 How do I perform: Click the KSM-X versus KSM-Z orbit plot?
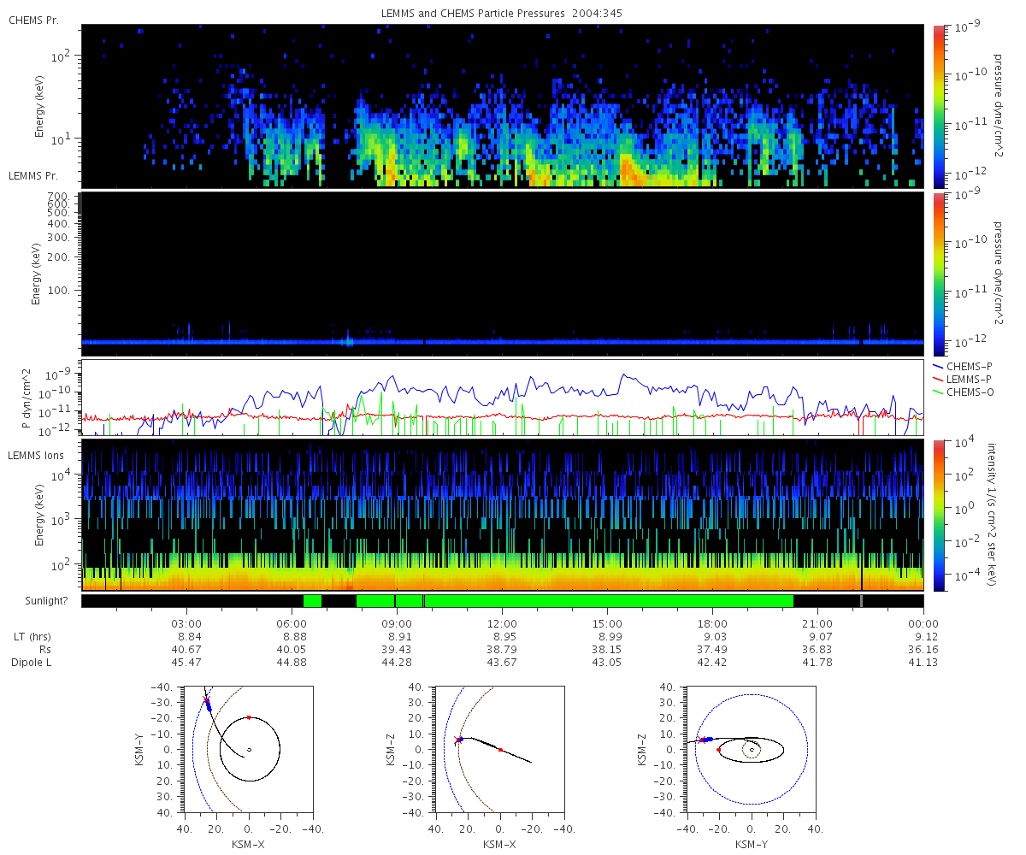pos(499,748)
